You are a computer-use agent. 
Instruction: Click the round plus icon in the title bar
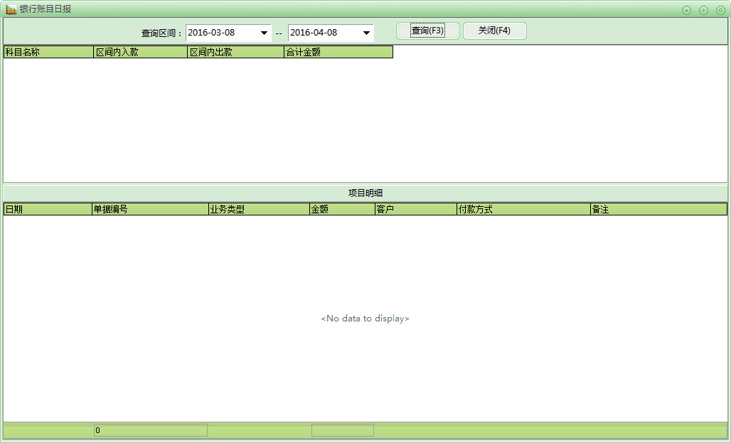703,10
